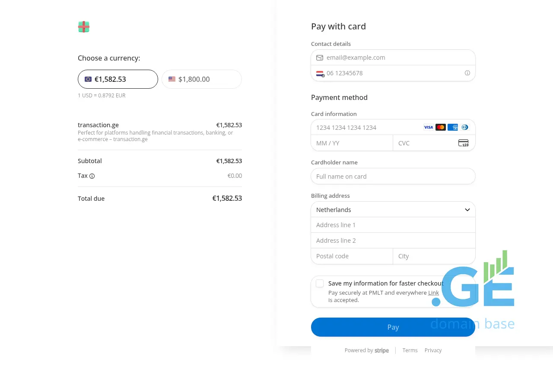
Task: Click the Diners Club icon
Action: pyautogui.click(x=465, y=127)
